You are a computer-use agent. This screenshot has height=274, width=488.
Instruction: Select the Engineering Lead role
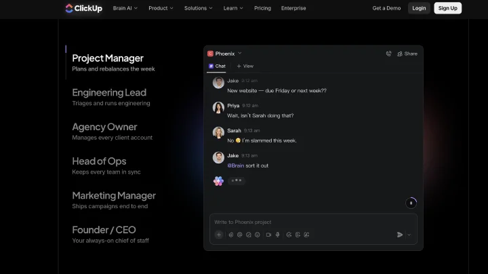point(110,97)
